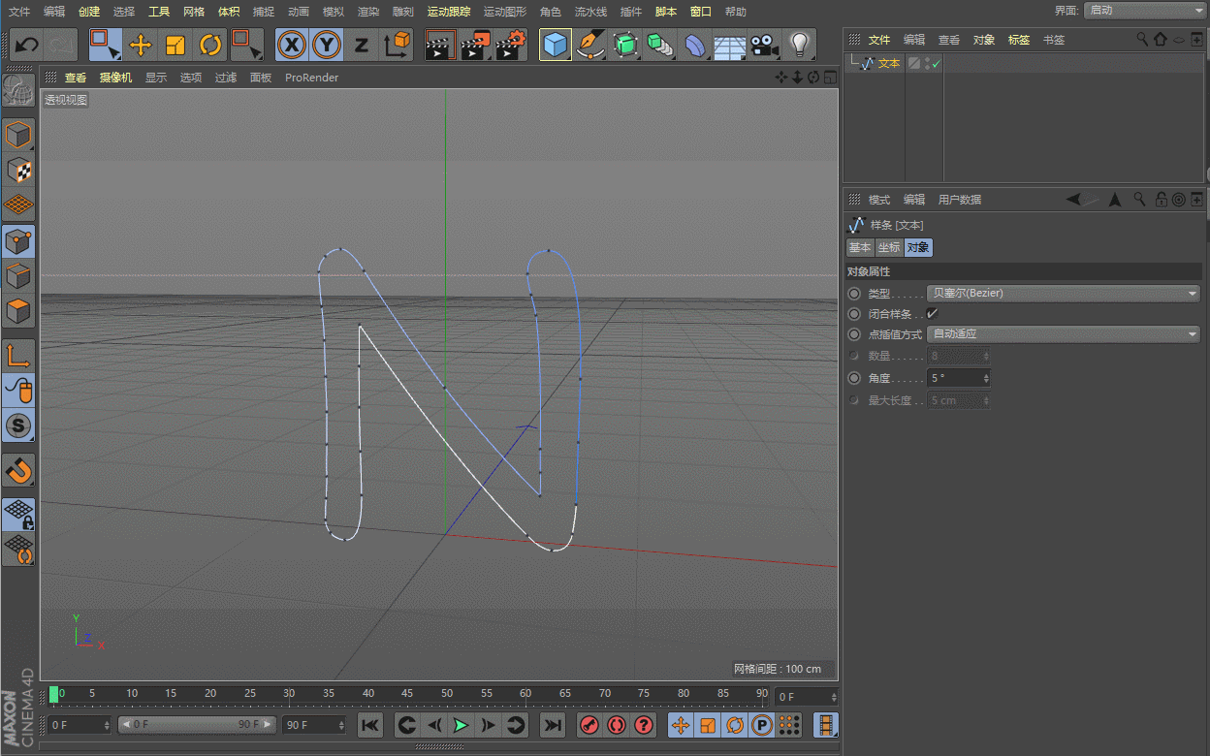Click the current frame 0 F field
The height and width of the screenshot is (756, 1210).
point(807,697)
